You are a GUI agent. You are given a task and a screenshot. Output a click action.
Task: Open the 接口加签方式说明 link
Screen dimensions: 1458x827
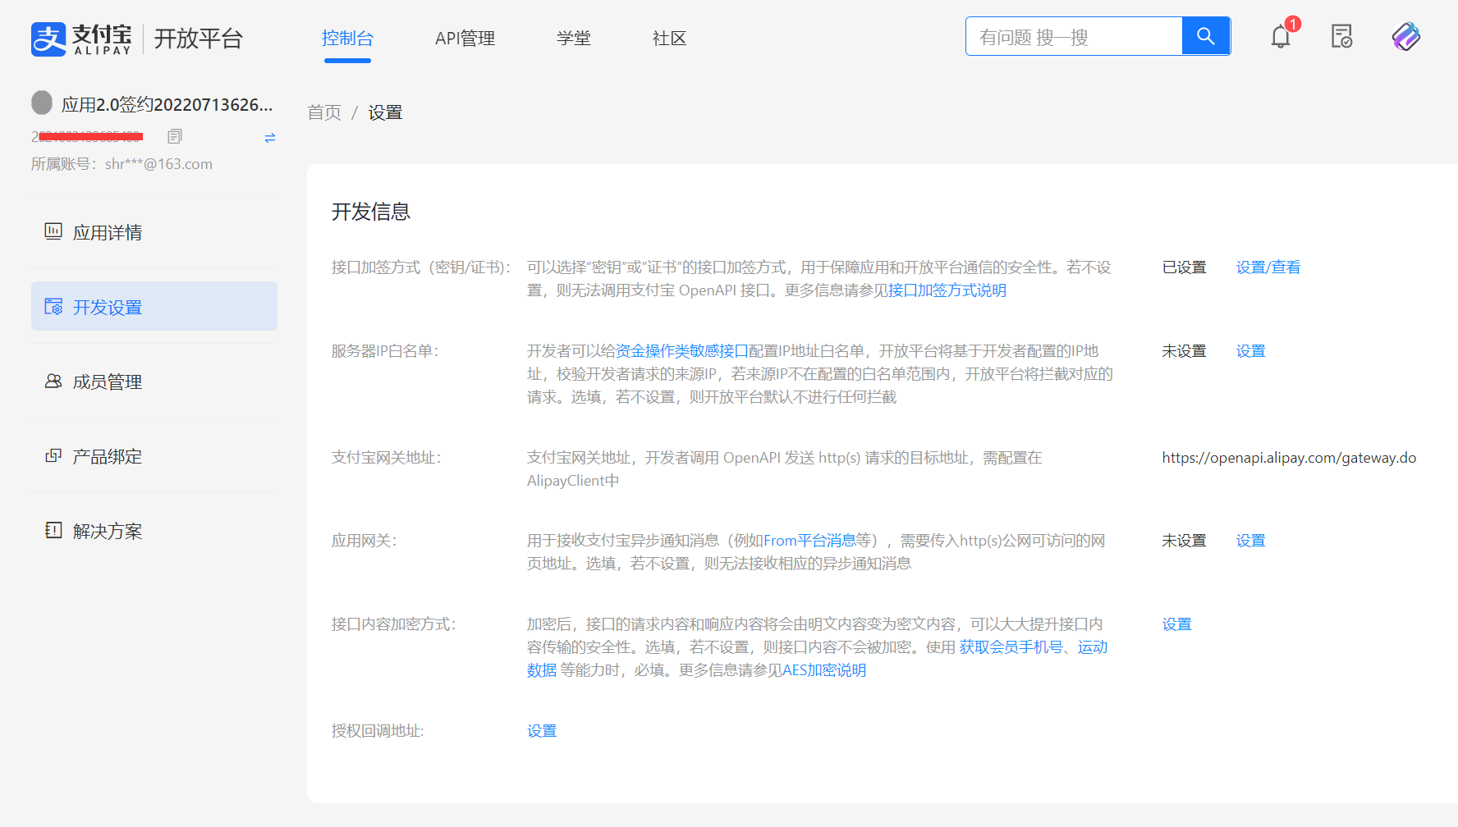tap(947, 290)
